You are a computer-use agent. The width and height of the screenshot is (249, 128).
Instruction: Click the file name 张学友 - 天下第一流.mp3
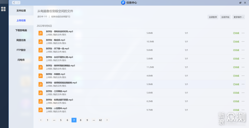tap(57, 49)
